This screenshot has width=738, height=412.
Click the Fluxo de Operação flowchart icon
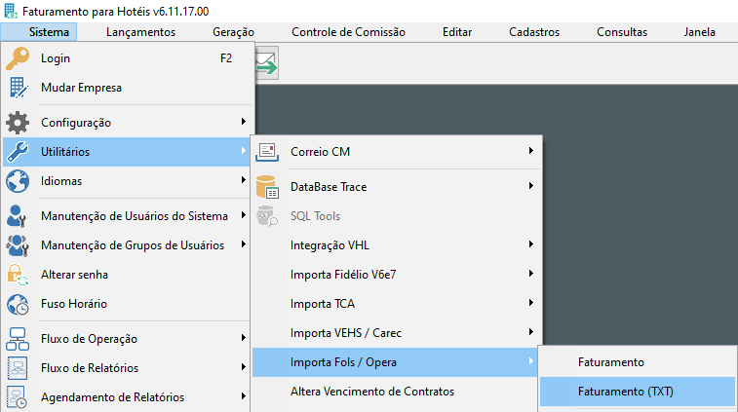(x=18, y=339)
